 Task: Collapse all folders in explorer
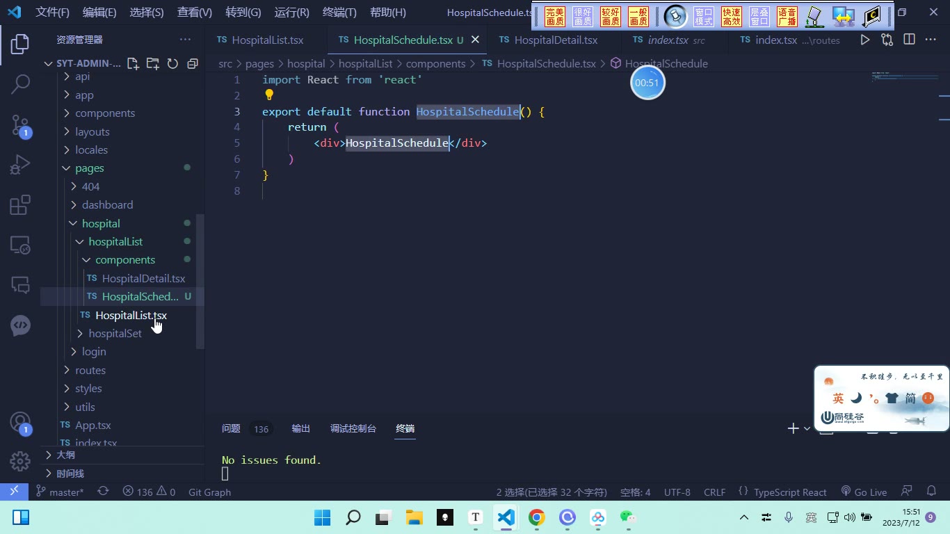193,63
